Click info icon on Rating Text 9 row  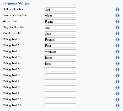pyautogui.click(x=117, y=94)
